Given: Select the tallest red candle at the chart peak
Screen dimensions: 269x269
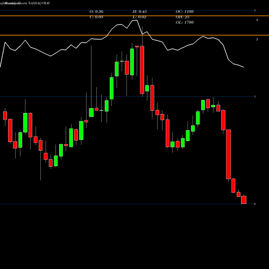Looking at the screenshot, I should pyautogui.click(x=142, y=70).
